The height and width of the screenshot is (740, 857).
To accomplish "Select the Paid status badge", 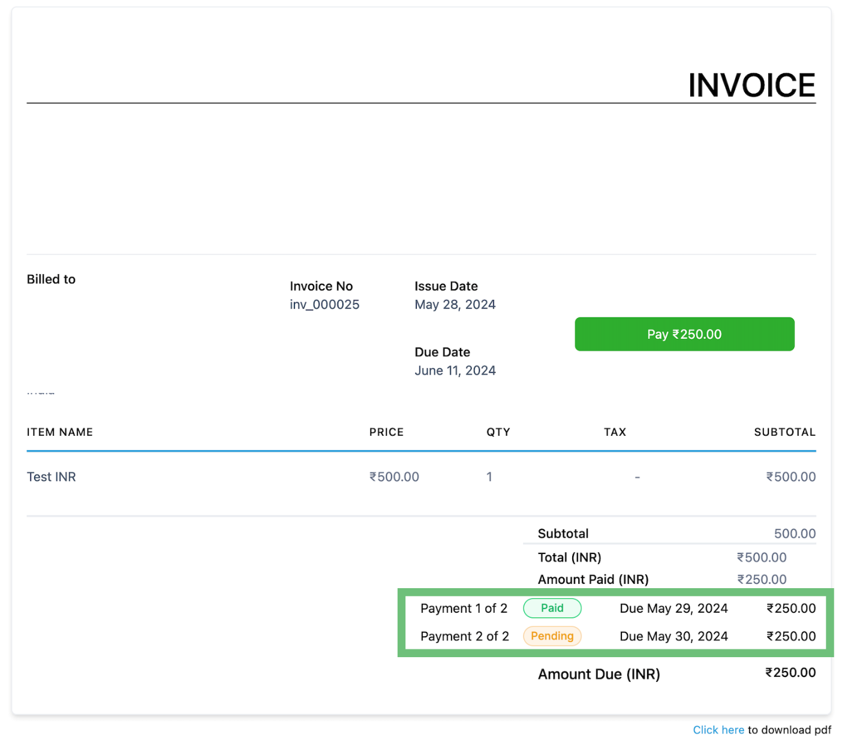I will (x=552, y=608).
